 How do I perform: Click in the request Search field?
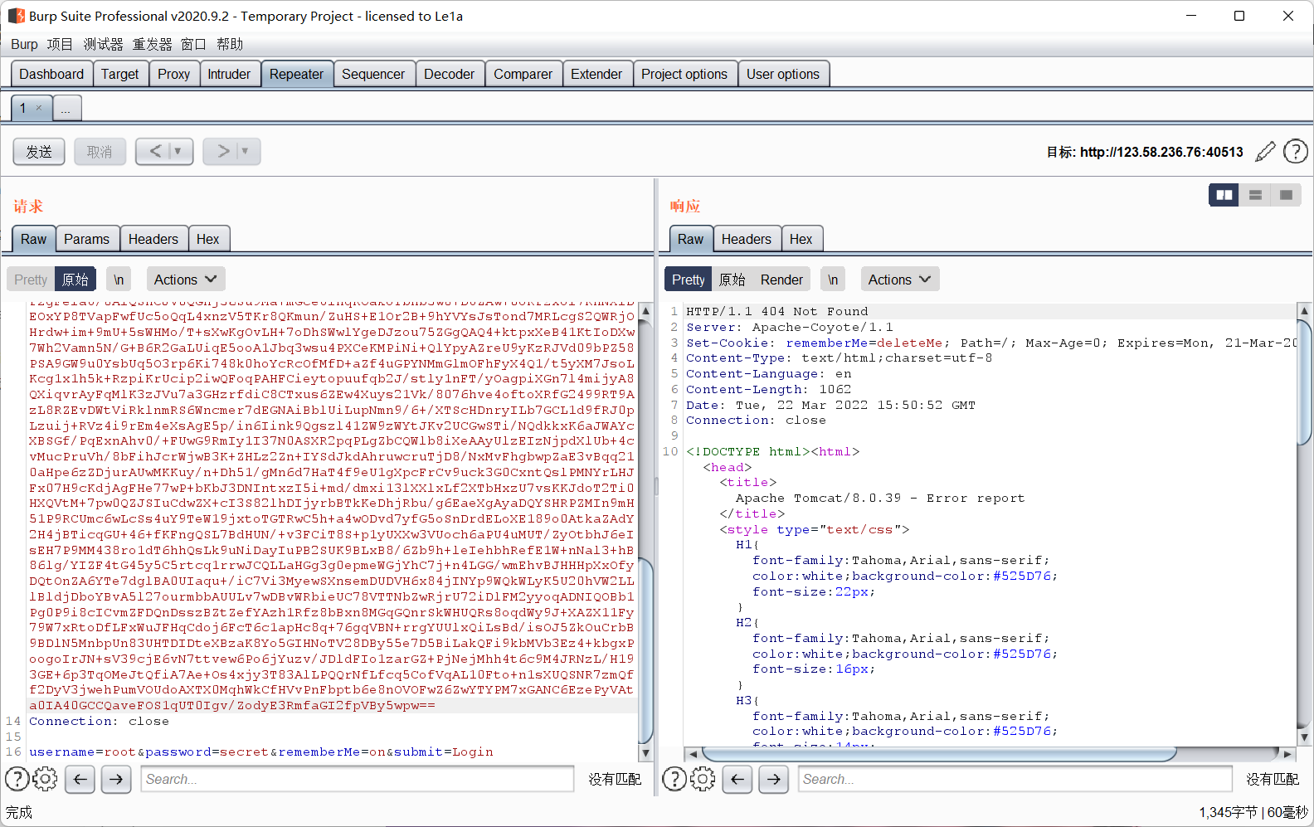click(358, 779)
